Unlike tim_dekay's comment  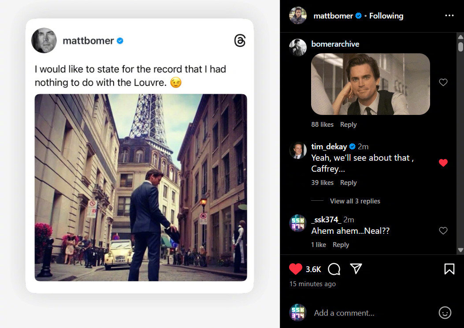443,163
